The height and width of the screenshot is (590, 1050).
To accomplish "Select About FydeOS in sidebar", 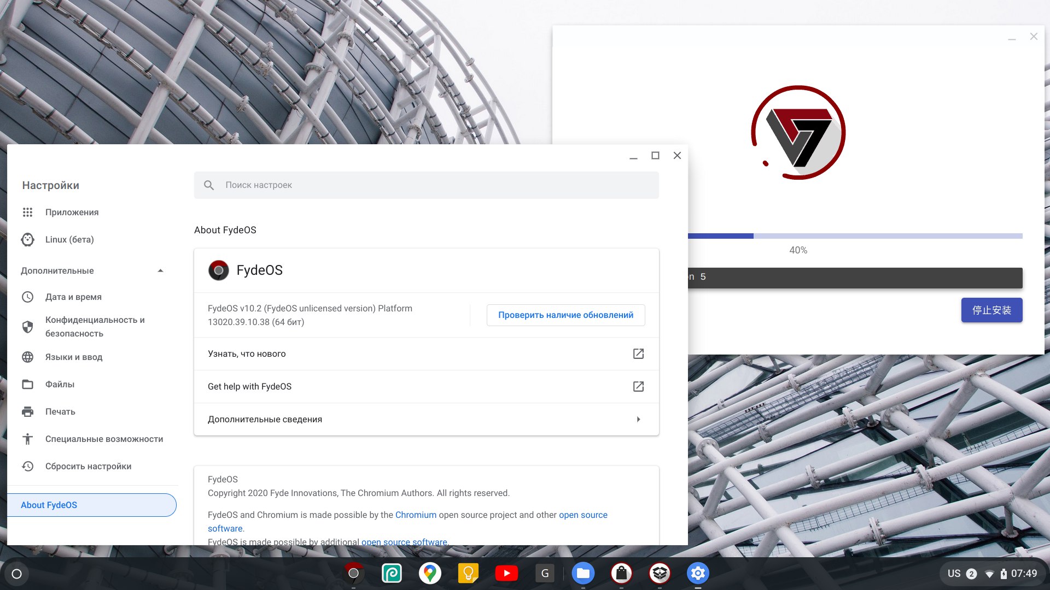I will (92, 505).
